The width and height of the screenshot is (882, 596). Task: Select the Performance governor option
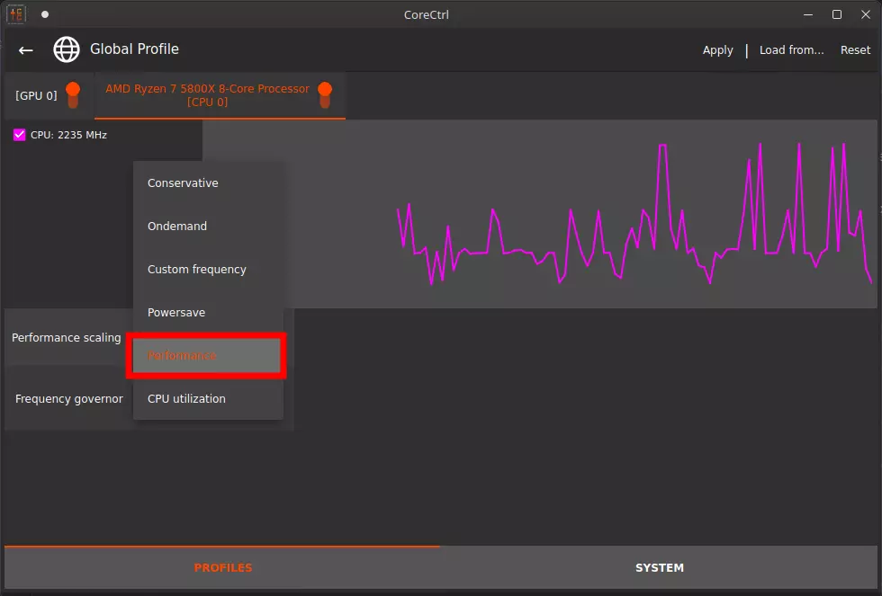pyautogui.click(x=206, y=356)
